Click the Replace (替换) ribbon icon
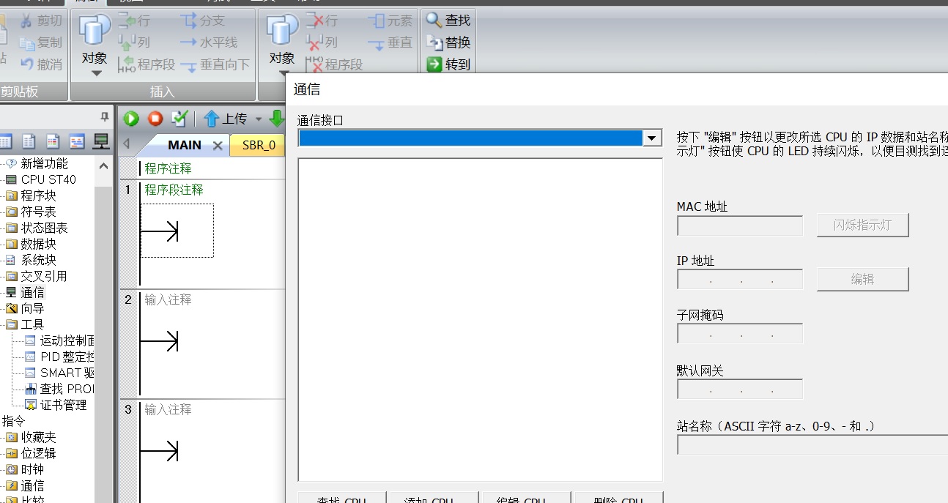 pos(434,42)
